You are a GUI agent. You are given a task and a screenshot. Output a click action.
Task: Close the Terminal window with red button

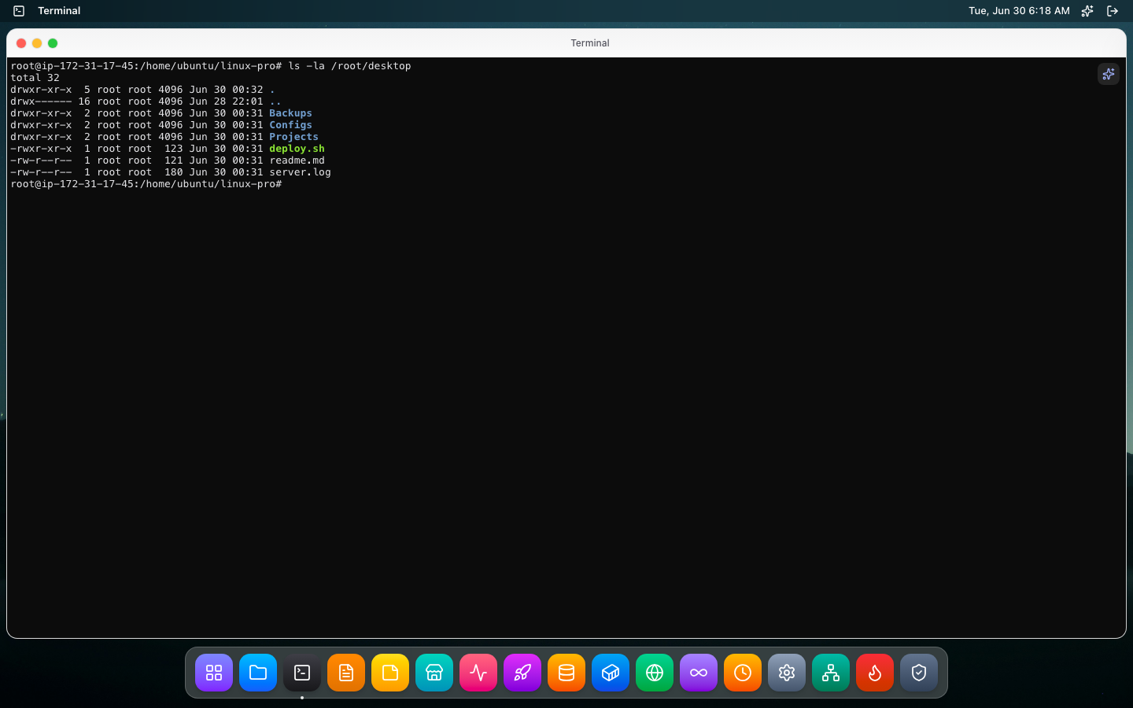click(21, 43)
